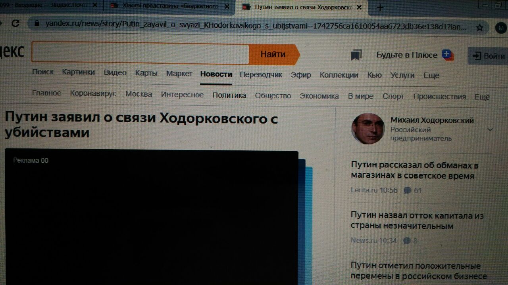Screen dimensions: 508x285
Task: Open the Услуги service
Action: tap(402, 75)
